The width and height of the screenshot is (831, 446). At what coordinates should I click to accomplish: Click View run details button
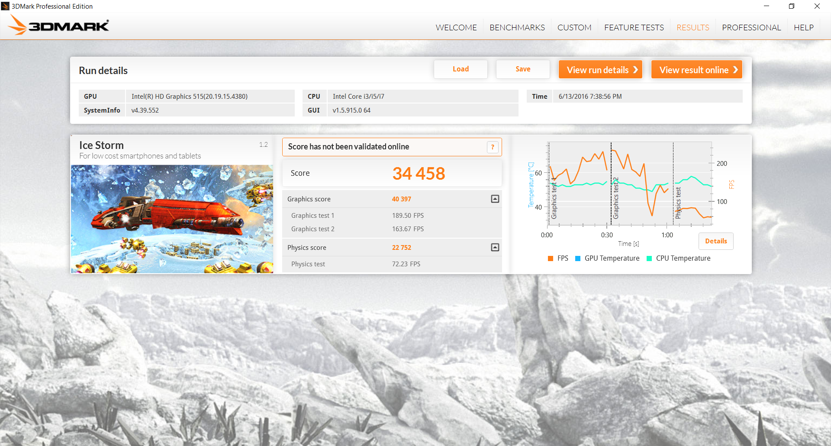click(600, 69)
